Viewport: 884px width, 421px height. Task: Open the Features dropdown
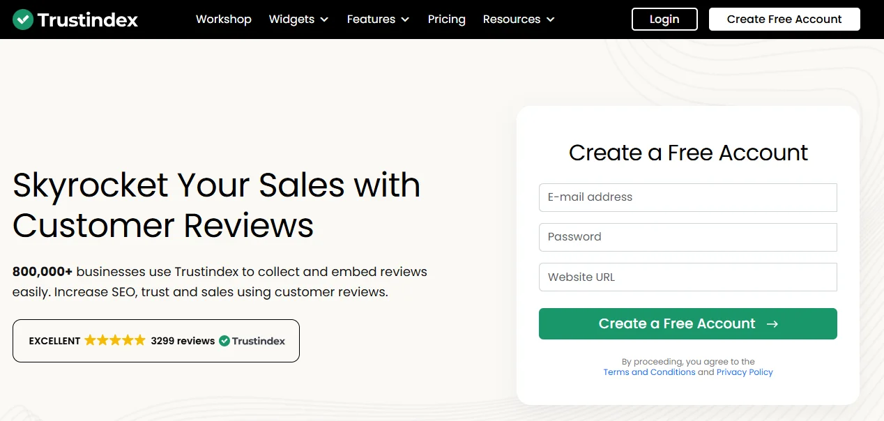coord(378,19)
